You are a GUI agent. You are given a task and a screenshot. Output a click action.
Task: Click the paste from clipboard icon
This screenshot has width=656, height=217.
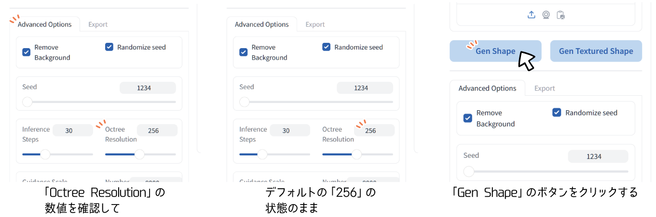coord(560,15)
